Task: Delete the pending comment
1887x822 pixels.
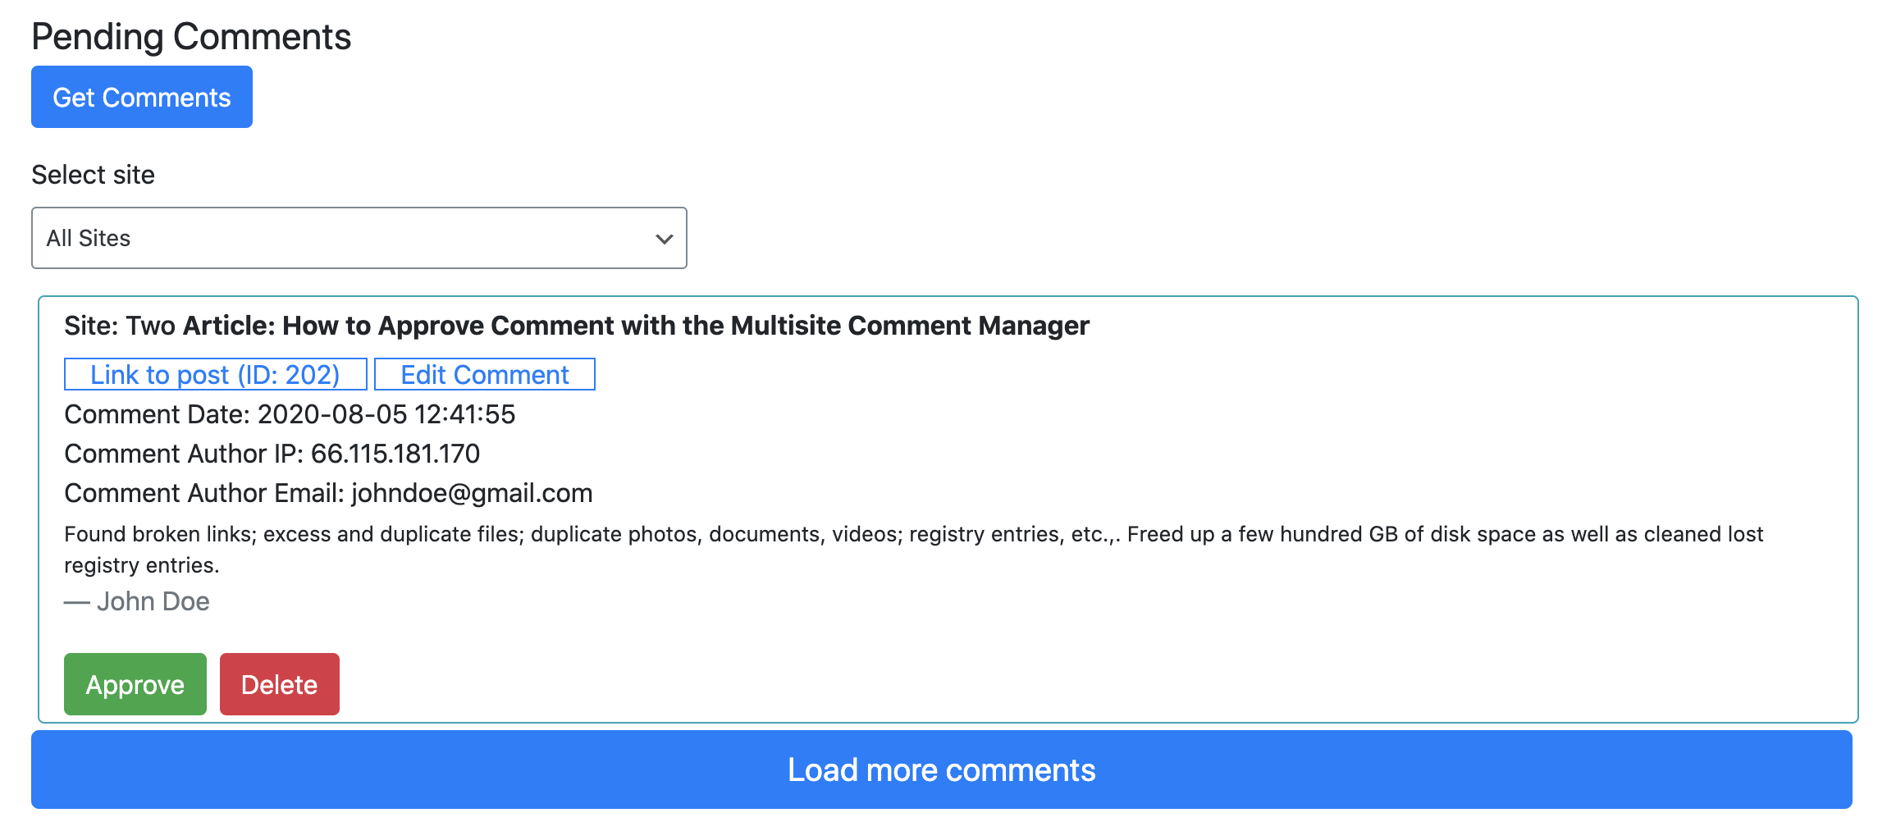Action: [x=280, y=684]
